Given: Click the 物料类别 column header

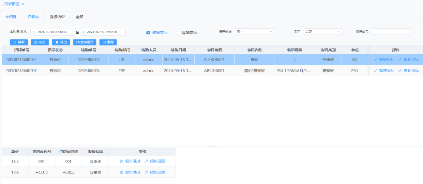Looking at the screenshot, I should (328, 50).
